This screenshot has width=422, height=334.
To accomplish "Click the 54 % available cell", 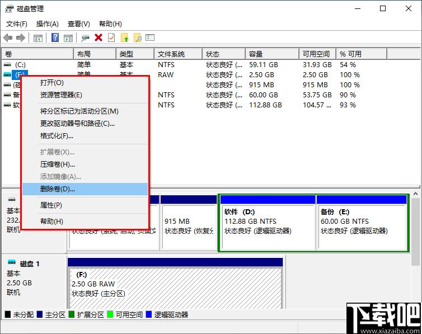I will click(348, 65).
